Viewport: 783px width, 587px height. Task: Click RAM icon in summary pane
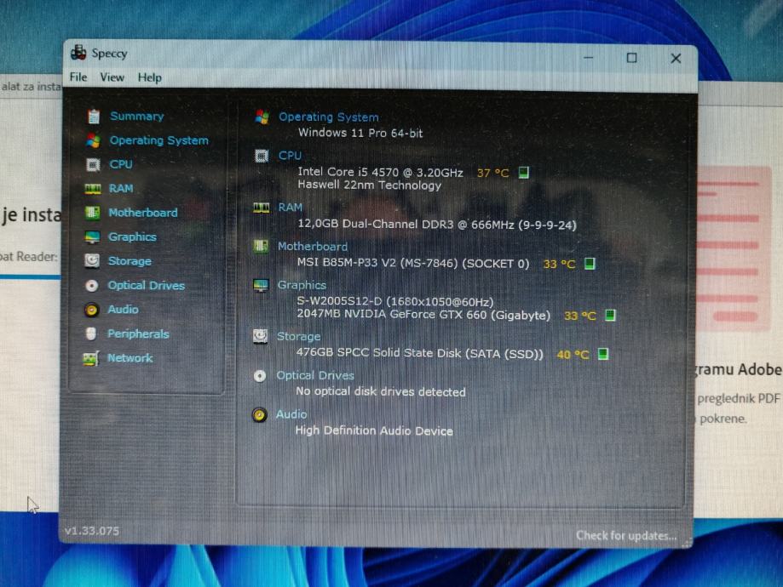click(x=262, y=207)
